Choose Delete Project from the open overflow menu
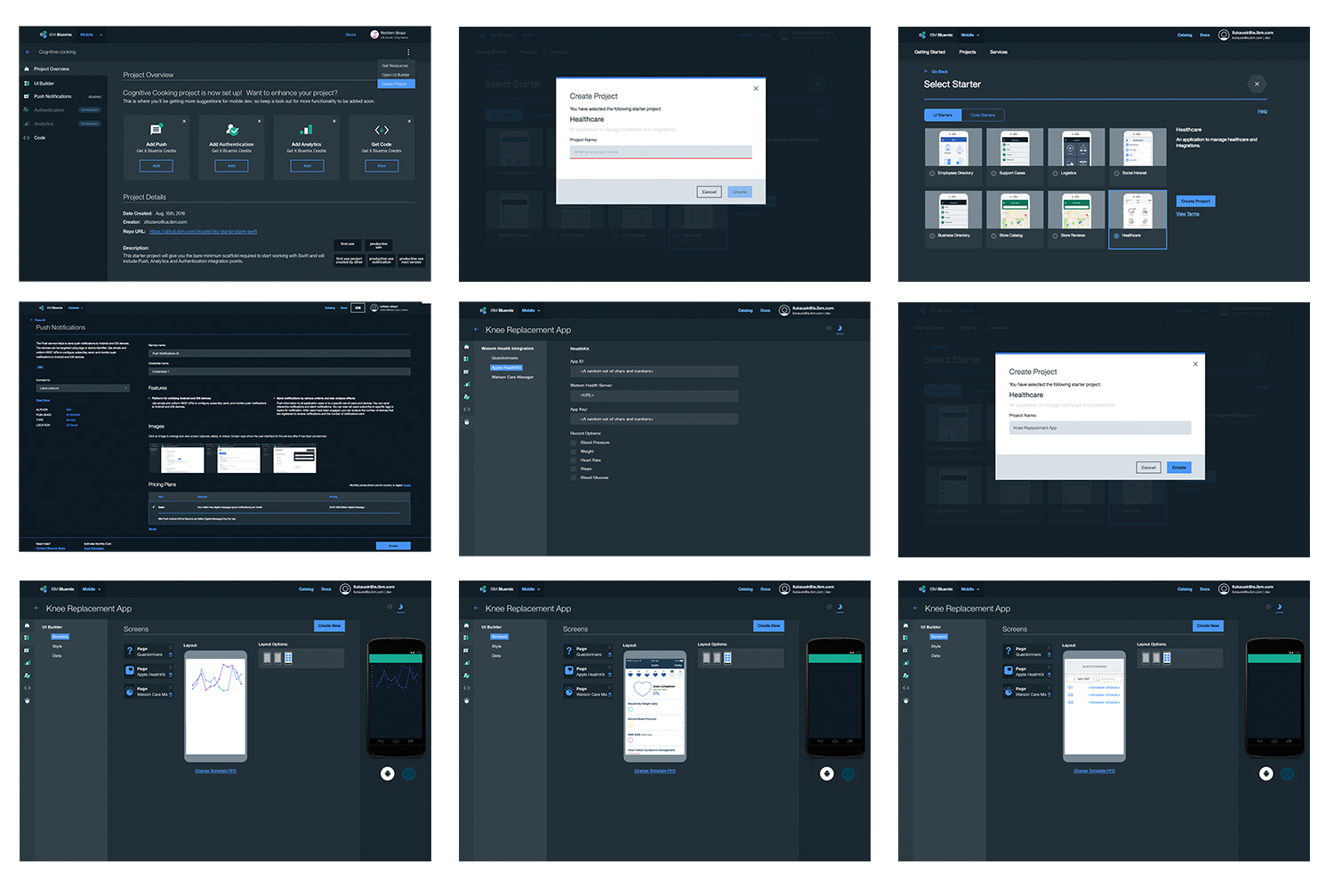 [396, 84]
